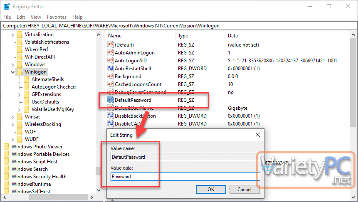Click the Virtualization folder icon

click(x=20, y=34)
